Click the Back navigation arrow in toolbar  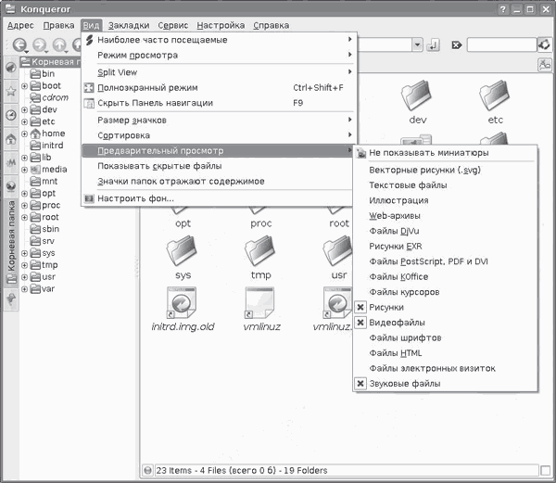click(19, 44)
